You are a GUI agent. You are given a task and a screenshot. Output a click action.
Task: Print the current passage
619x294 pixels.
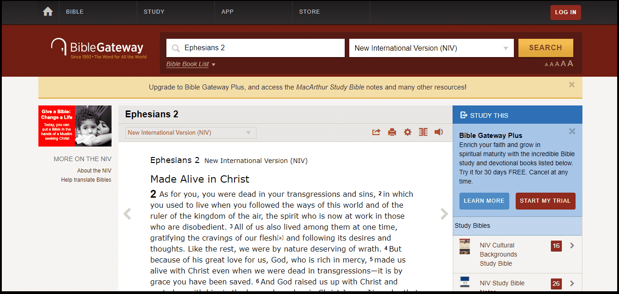point(392,132)
